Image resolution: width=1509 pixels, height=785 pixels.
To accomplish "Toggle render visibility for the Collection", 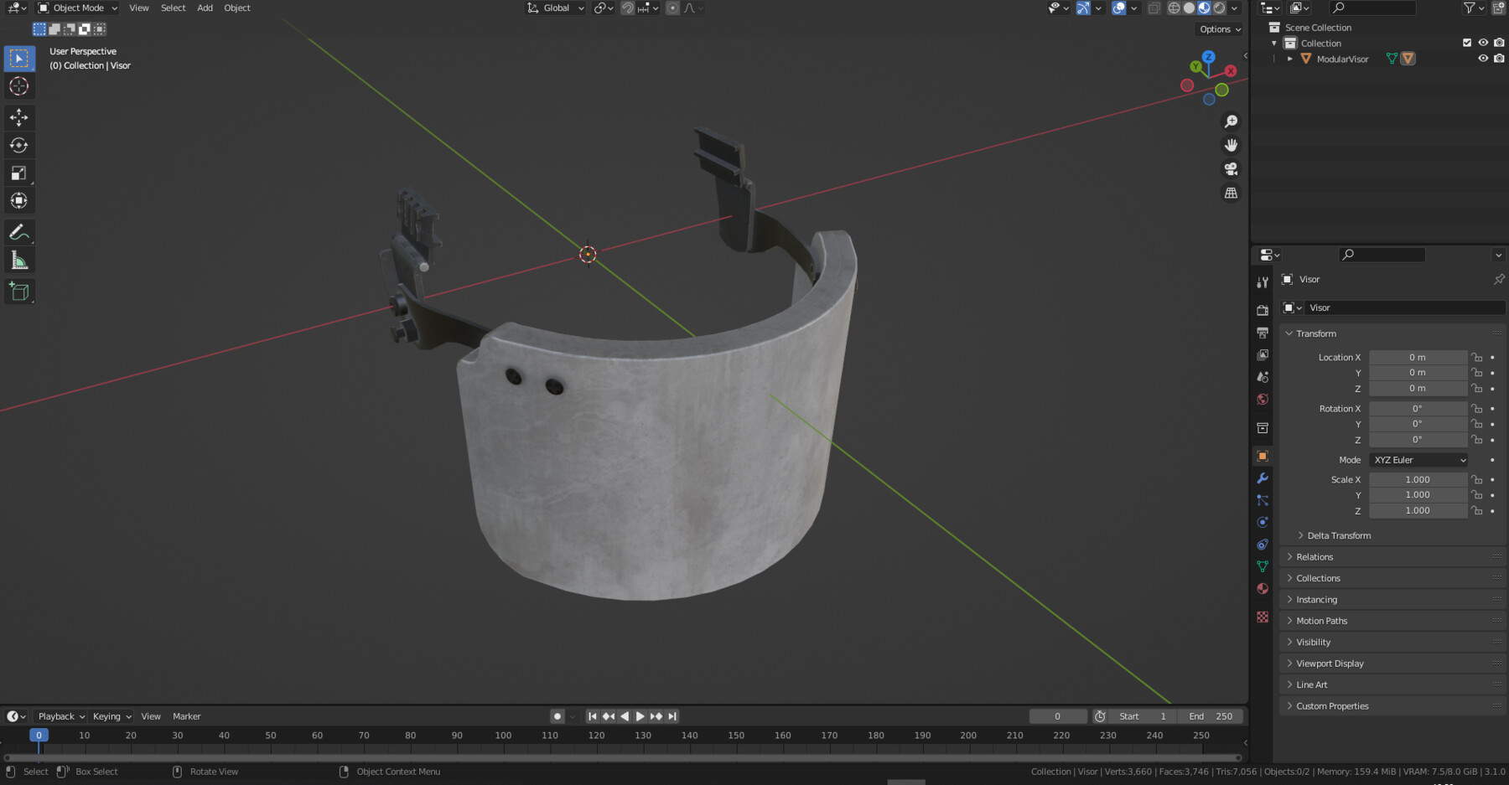I will pyautogui.click(x=1499, y=43).
